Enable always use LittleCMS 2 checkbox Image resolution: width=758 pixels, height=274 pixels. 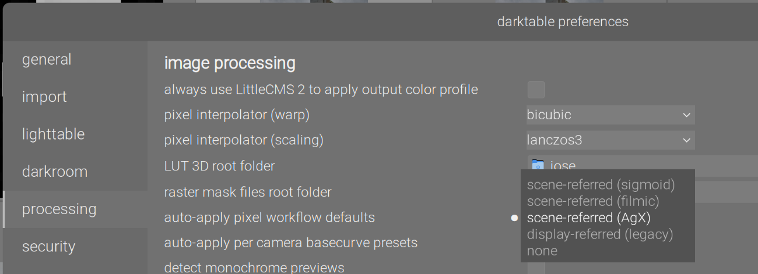[536, 90]
